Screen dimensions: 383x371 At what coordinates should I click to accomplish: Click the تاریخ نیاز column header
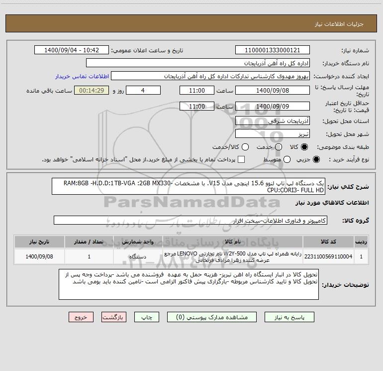39,242
